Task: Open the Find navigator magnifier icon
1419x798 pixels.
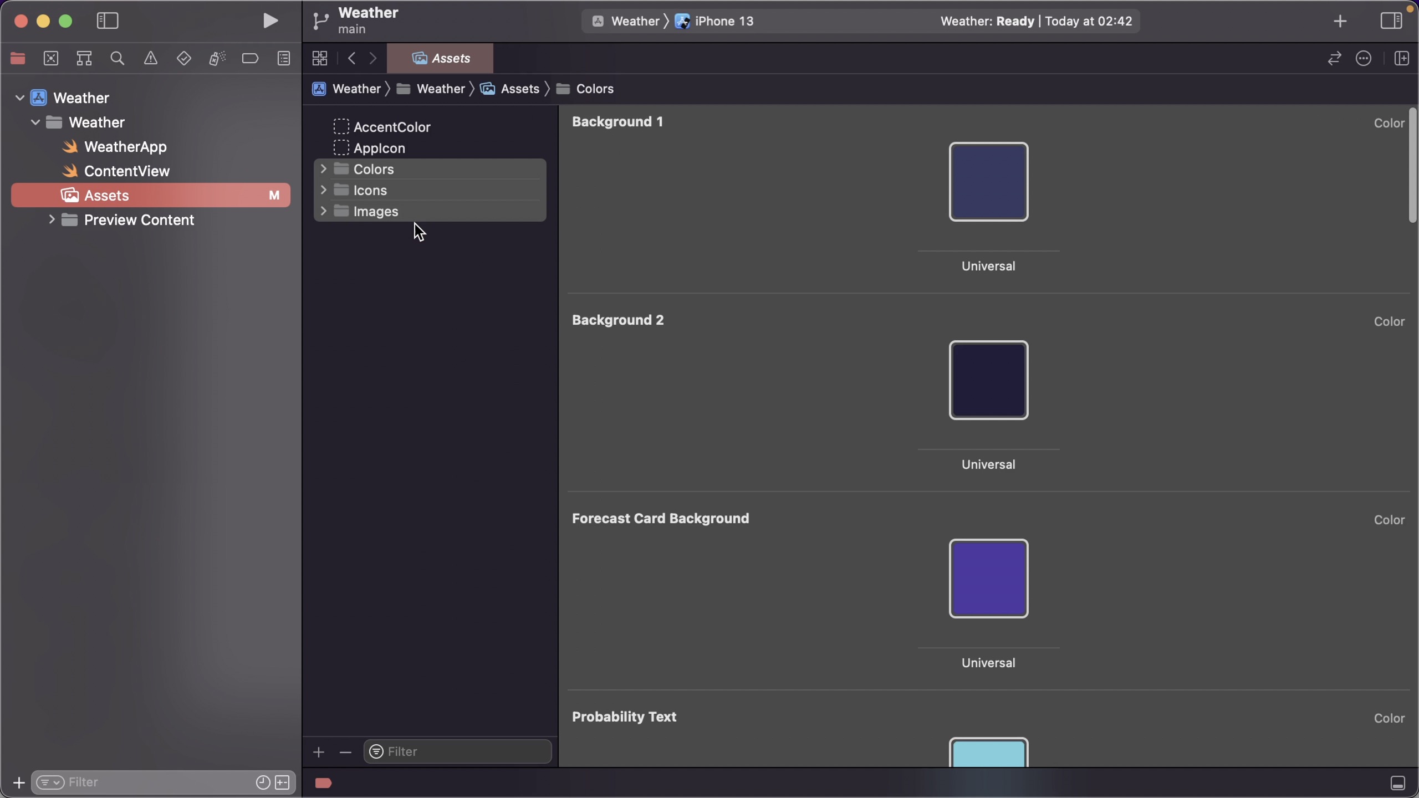Action: pos(117,58)
